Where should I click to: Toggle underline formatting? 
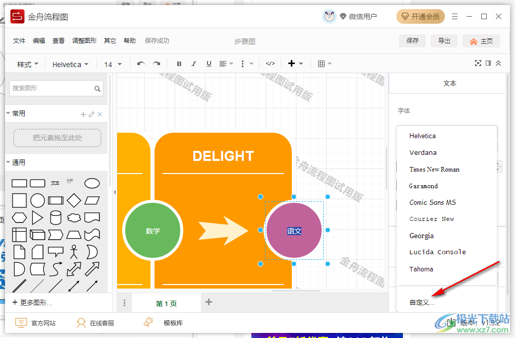tap(209, 64)
